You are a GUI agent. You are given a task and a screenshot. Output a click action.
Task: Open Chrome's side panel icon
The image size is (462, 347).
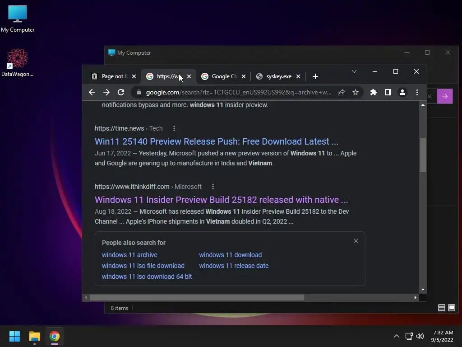pyautogui.click(x=388, y=92)
